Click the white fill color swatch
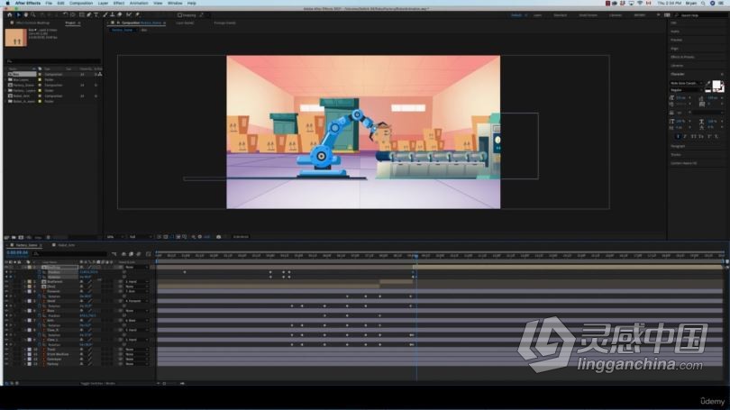The width and height of the screenshot is (730, 410). [x=716, y=85]
